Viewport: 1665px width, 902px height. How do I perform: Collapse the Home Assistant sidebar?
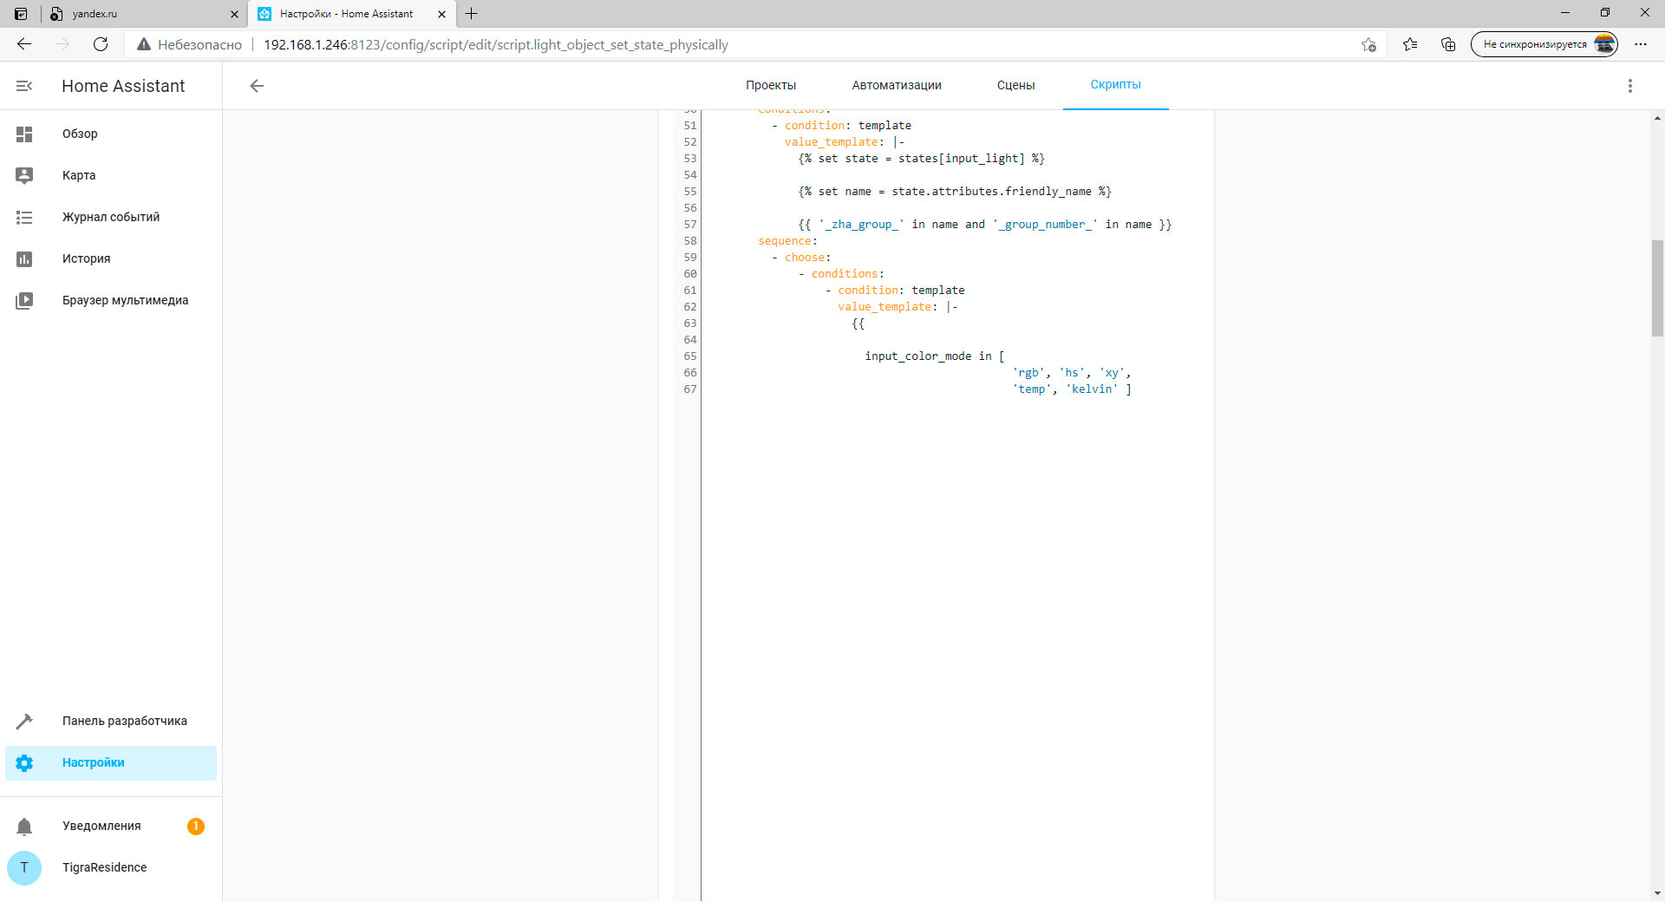[23, 86]
